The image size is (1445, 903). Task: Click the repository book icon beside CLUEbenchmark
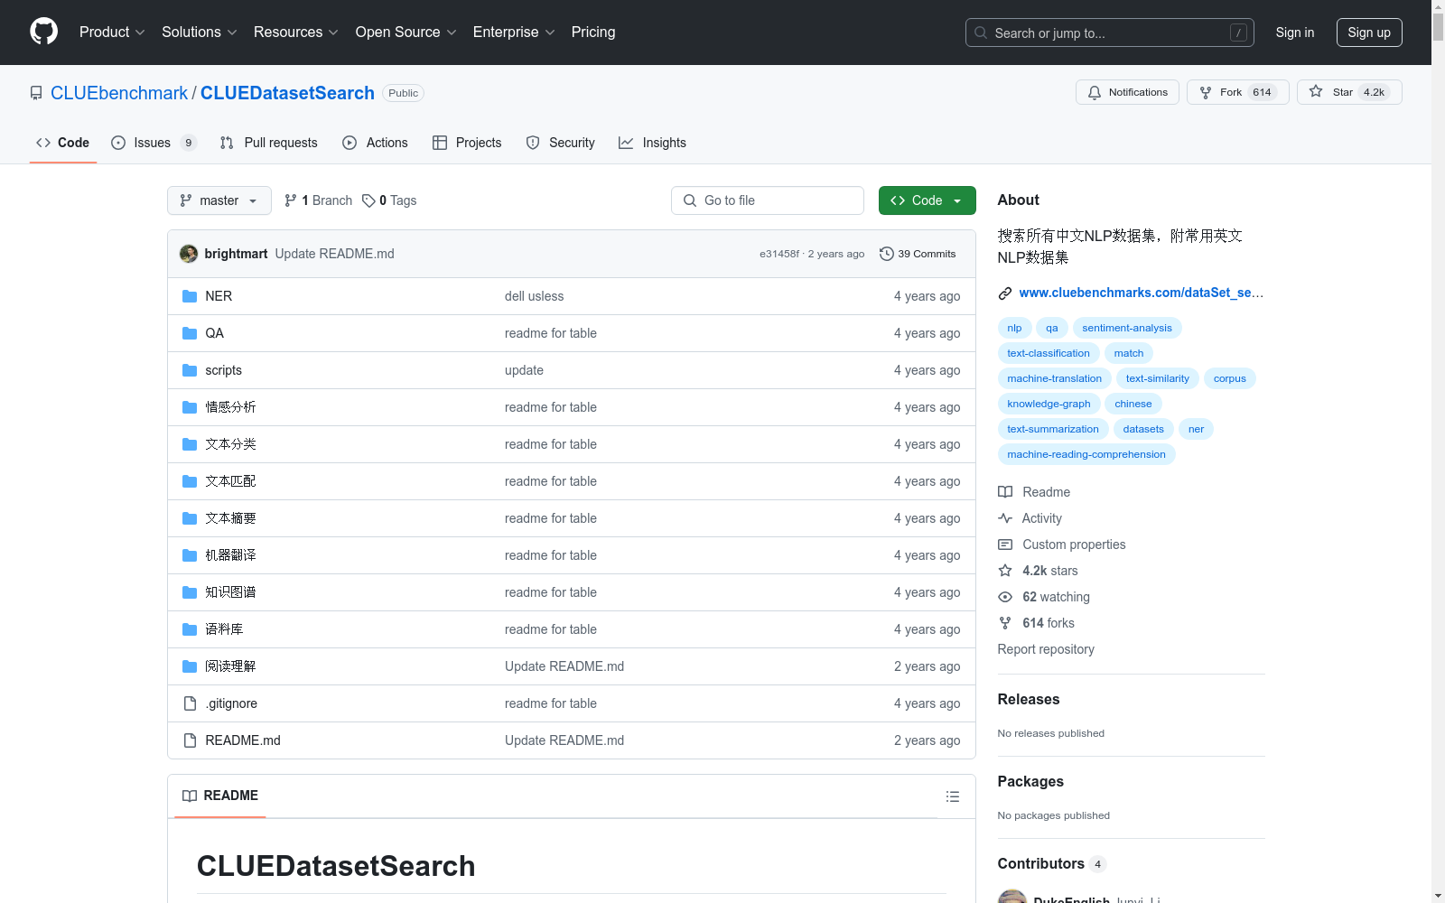click(x=36, y=93)
